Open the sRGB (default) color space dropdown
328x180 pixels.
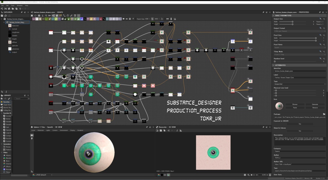tap(43, 175)
